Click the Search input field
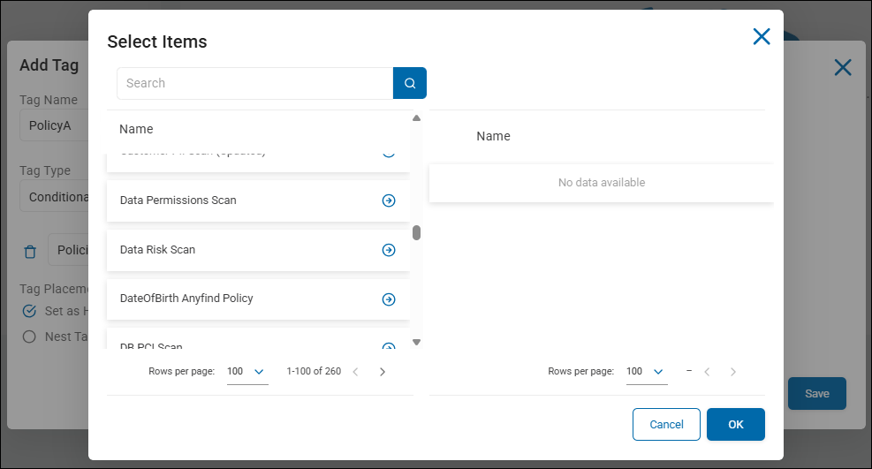The height and width of the screenshot is (469, 872). [254, 83]
